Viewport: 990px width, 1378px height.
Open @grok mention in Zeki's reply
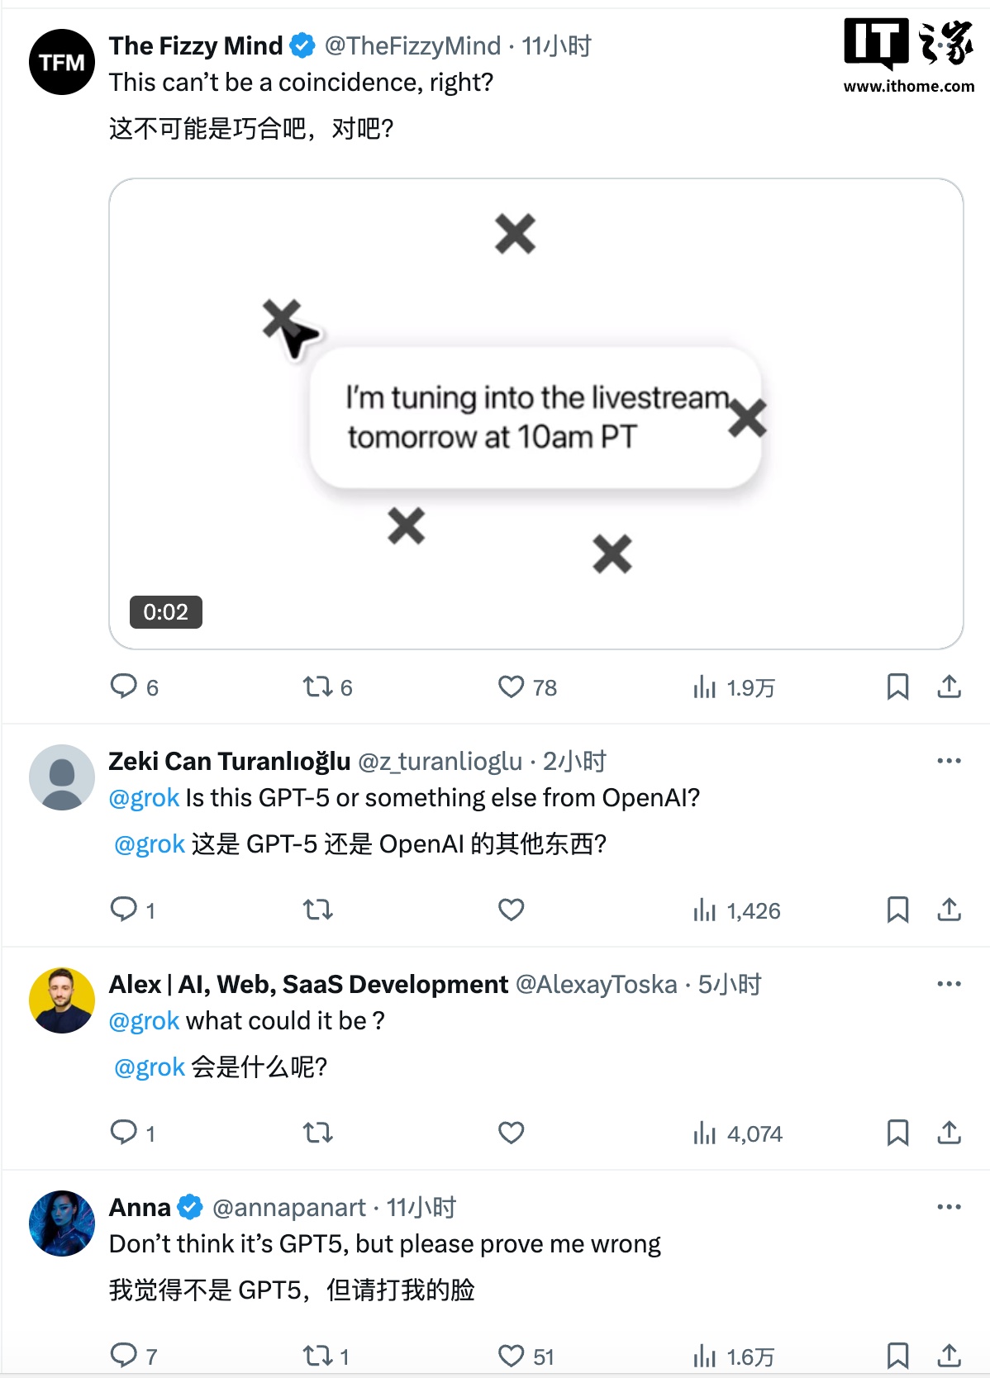coord(144,798)
